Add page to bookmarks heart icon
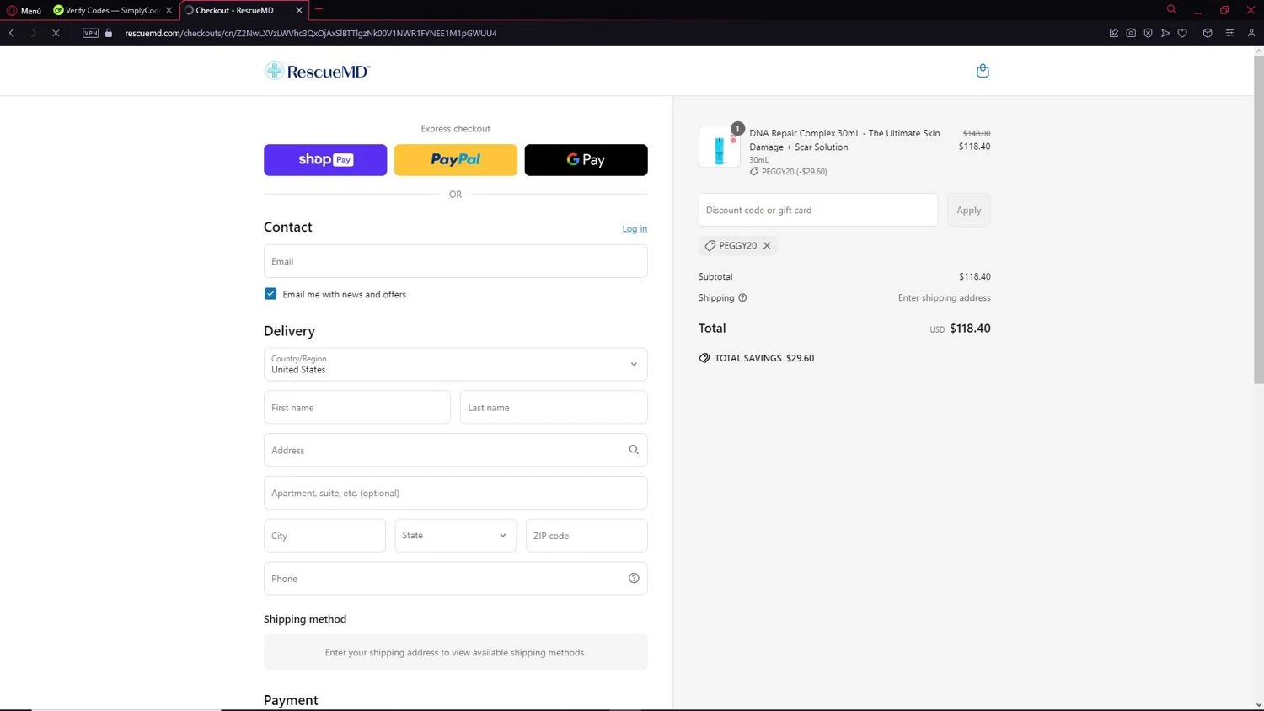The image size is (1264, 711). 1182,33
